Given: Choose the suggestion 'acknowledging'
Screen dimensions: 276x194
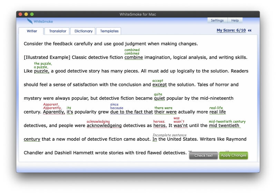Looking at the screenshot, I should tap(98, 122).
